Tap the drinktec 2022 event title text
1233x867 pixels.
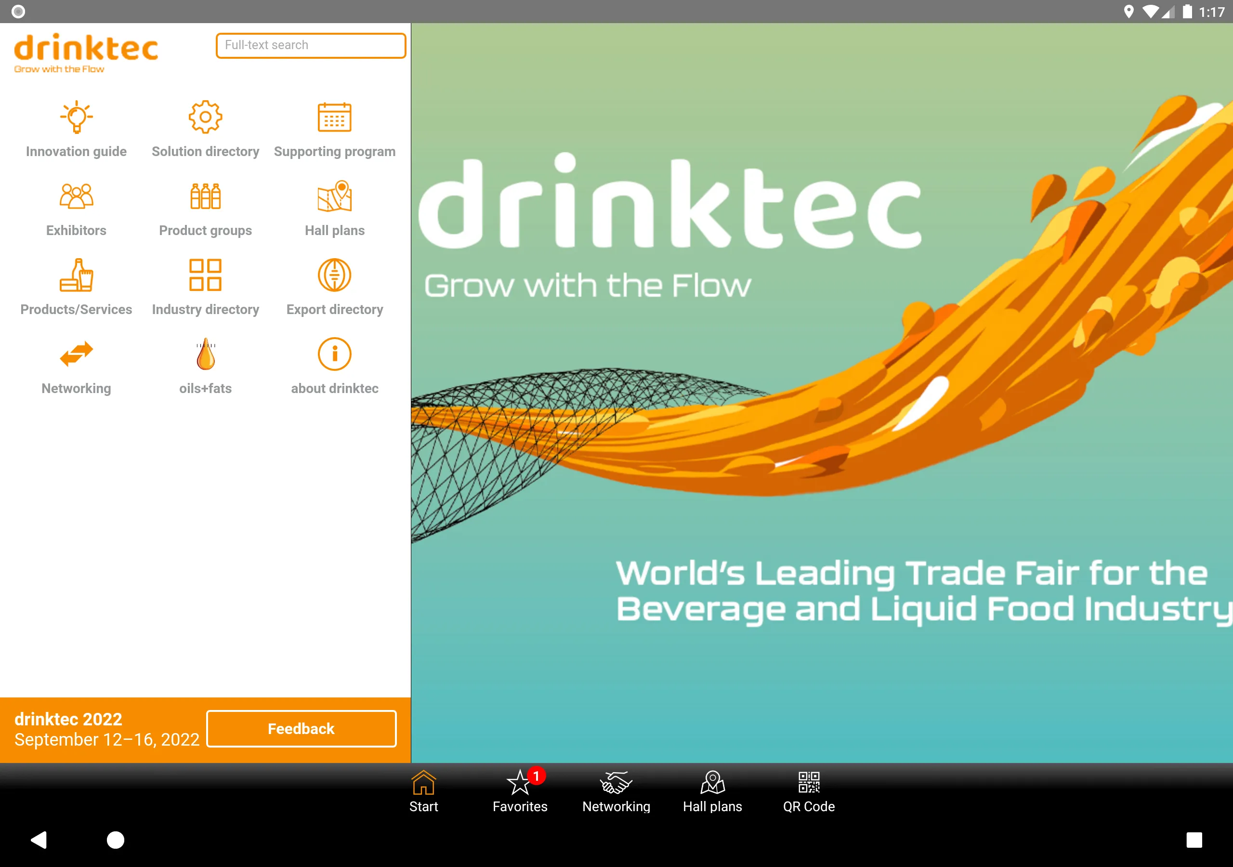pyautogui.click(x=68, y=719)
